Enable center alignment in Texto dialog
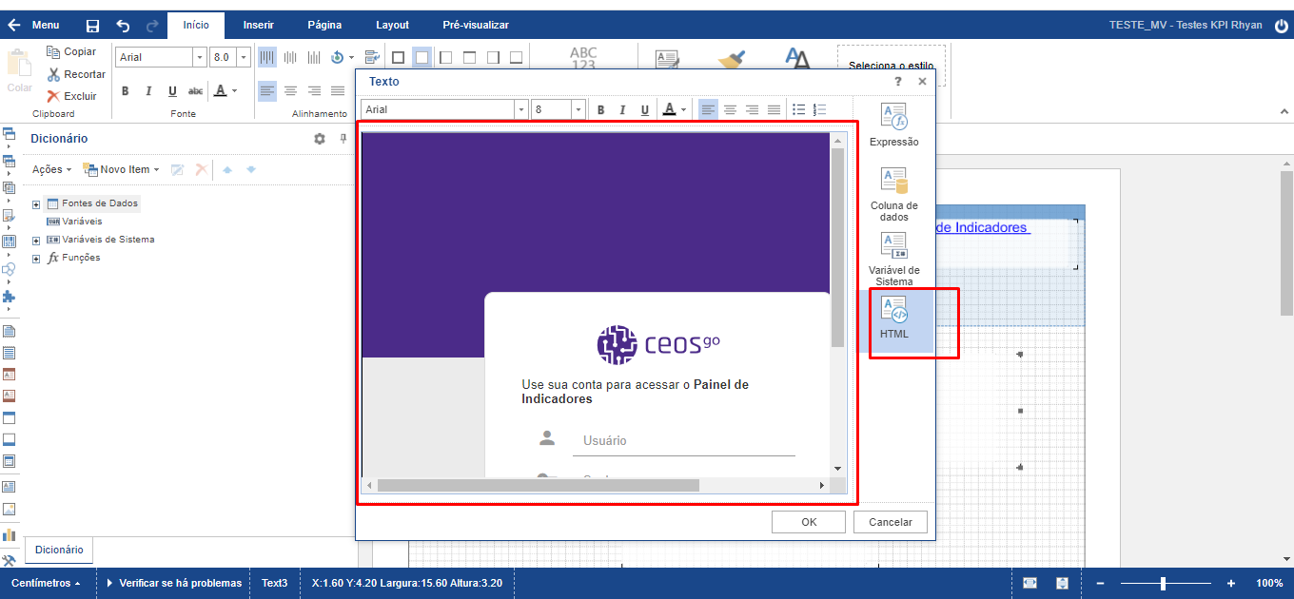Screen dimensions: 1294x599 [730, 109]
